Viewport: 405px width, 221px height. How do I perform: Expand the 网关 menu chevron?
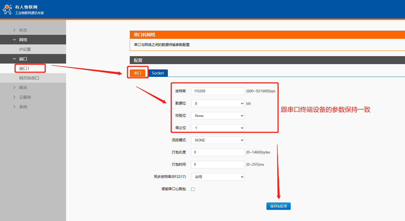[x=14, y=87]
